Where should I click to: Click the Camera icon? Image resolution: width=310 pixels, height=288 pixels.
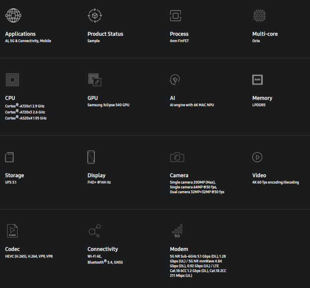pyautogui.click(x=177, y=157)
